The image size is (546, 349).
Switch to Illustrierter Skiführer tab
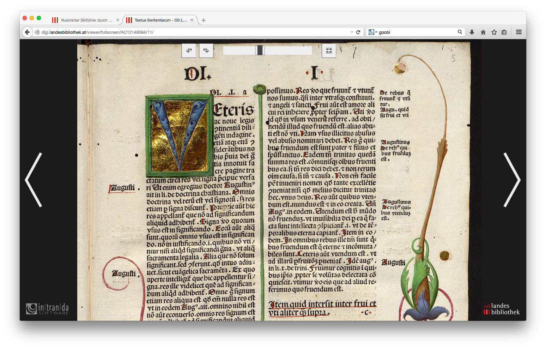click(86, 20)
